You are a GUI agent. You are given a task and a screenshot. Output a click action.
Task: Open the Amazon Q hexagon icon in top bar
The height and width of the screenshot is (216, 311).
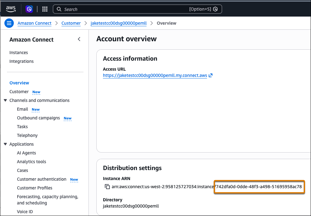point(29,9)
